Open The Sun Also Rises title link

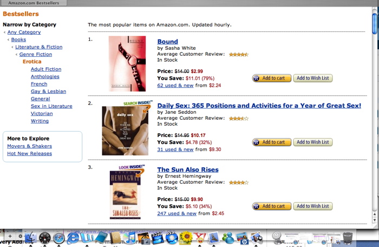pyautogui.click(x=188, y=170)
